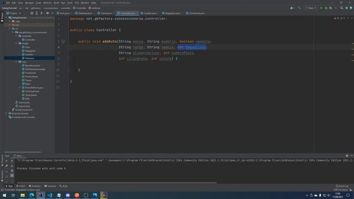Click the down arrow icon in Run panel
Image resolution: width=354 pixels, height=199 pixels.
[x=12, y=166]
